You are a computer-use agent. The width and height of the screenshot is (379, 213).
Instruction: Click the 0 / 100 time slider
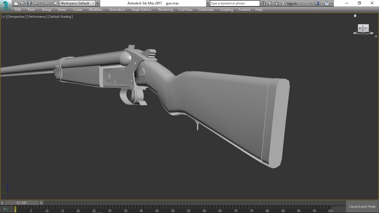22,203
